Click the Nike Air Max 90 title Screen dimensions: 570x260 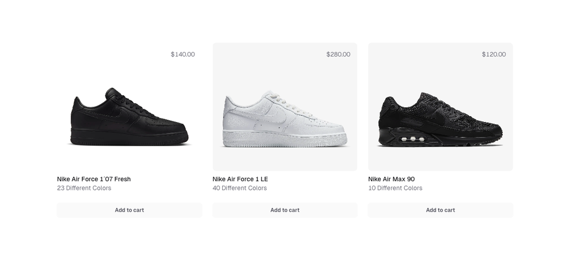point(392,179)
